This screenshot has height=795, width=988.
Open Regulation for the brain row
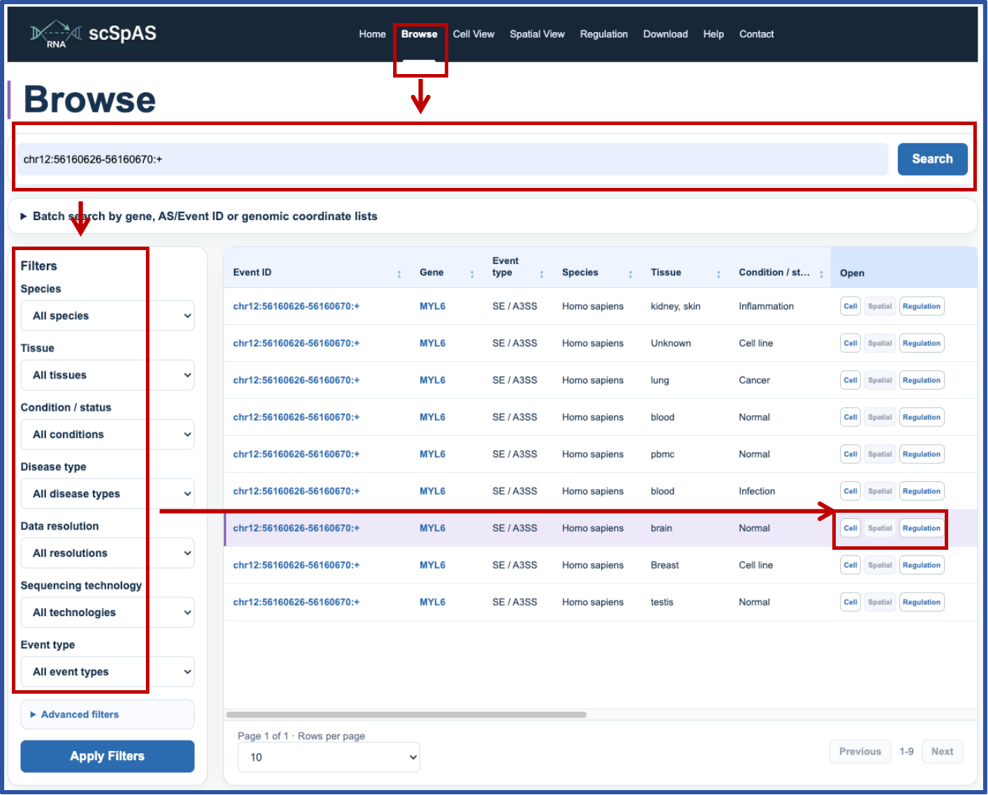tap(922, 529)
